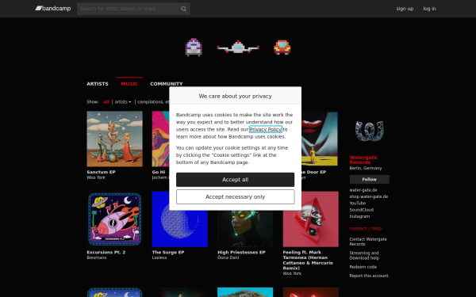
Task: Click The Surge EP title
Action: pyautogui.click(x=168, y=252)
